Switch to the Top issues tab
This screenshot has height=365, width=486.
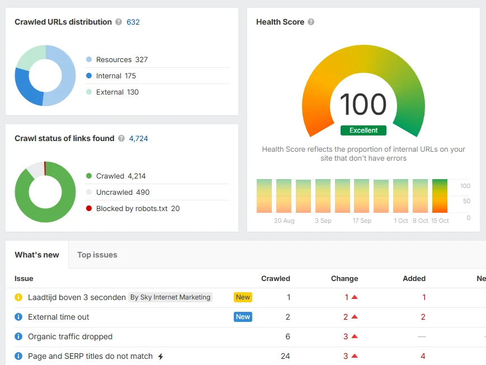coord(97,255)
